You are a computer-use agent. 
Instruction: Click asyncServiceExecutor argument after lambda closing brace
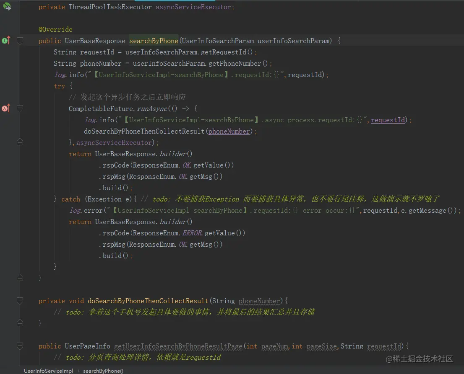(114, 143)
